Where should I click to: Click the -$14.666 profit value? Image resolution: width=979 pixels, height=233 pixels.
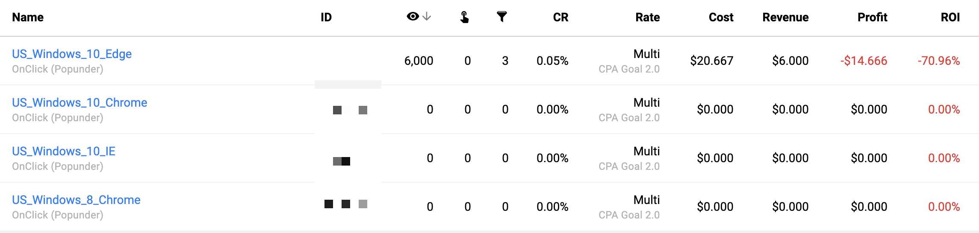864,61
